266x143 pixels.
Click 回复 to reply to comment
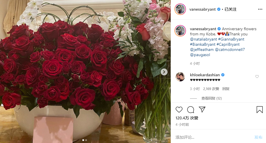[x=226, y=89]
